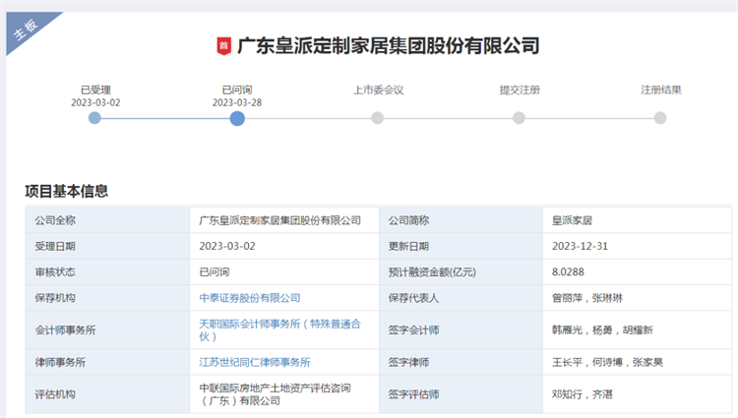Click the 预计融资金额(亿元) row label
Screen dimensions: 738x418
pyautogui.click(x=432, y=271)
